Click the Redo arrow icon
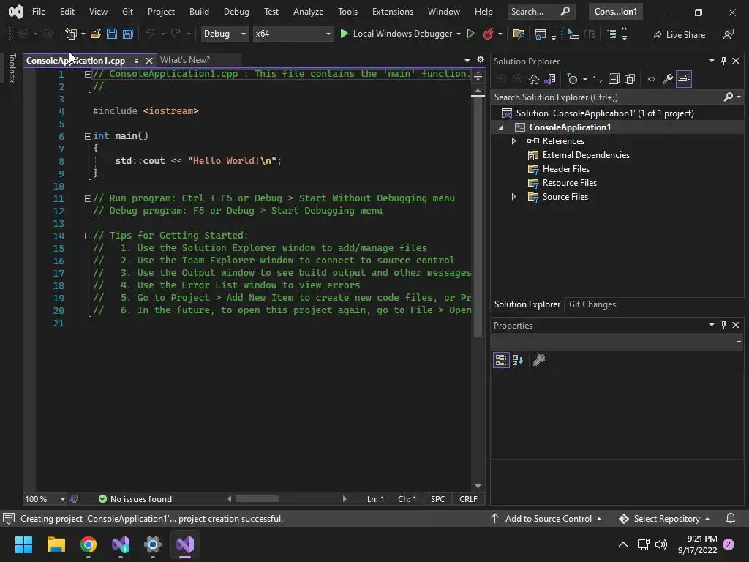The height and width of the screenshot is (562, 749). [x=176, y=34]
